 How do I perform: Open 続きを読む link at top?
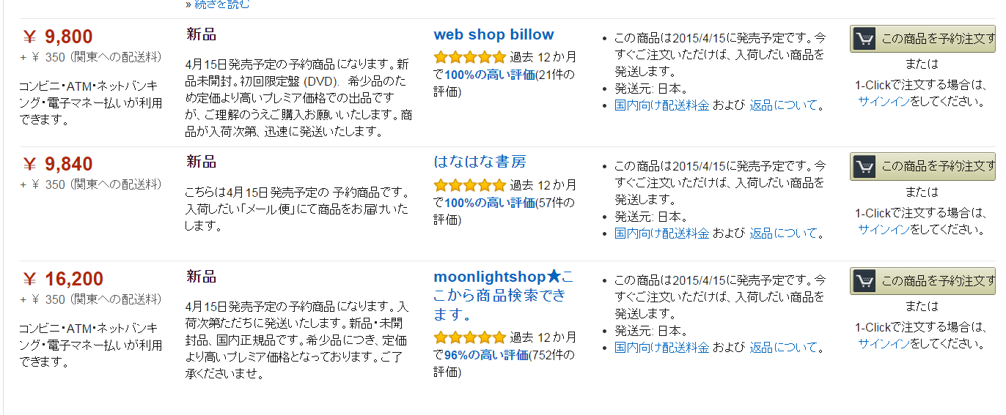(218, 4)
